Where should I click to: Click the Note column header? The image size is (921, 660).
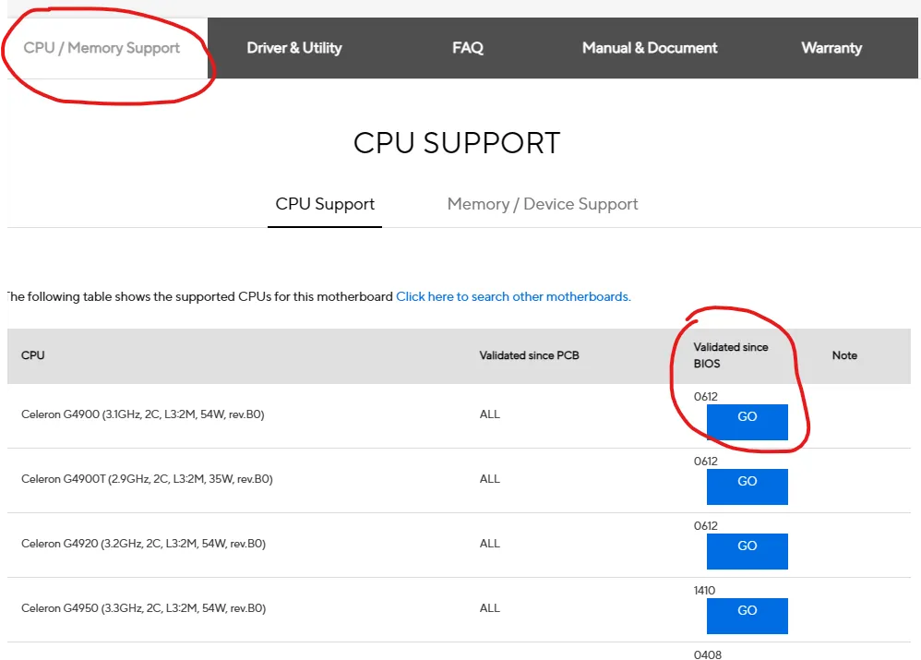coord(844,354)
